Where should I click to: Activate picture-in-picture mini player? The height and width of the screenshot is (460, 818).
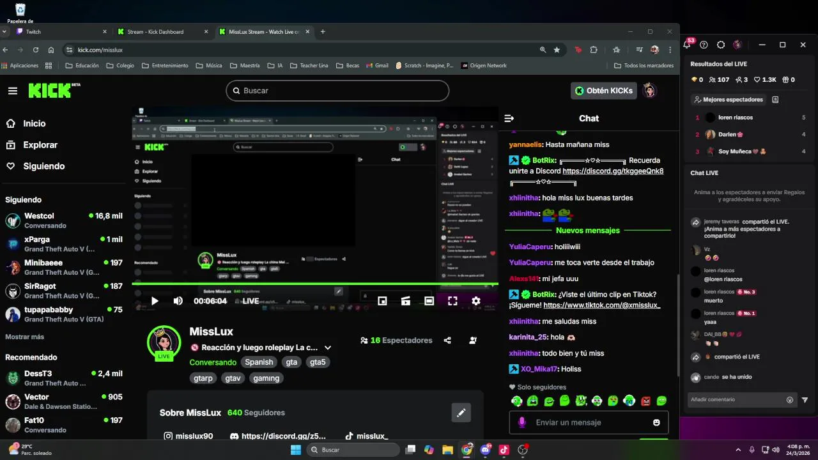coord(382,301)
